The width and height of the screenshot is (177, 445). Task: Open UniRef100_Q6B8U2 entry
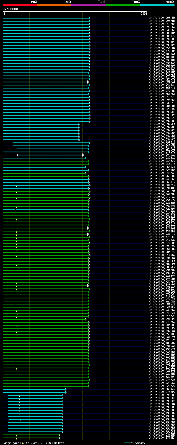pyautogui.click(x=162, y=176)
